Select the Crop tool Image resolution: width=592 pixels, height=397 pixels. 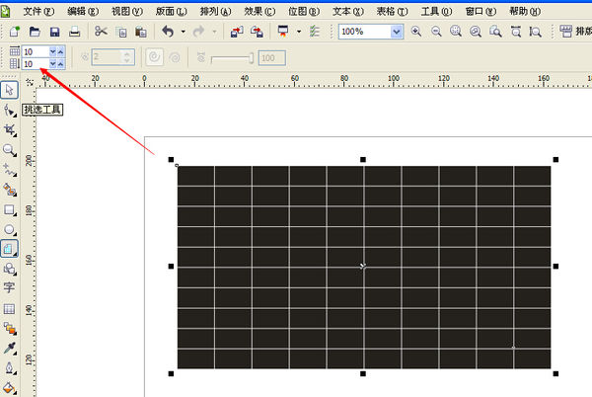(x=10, y=130)
